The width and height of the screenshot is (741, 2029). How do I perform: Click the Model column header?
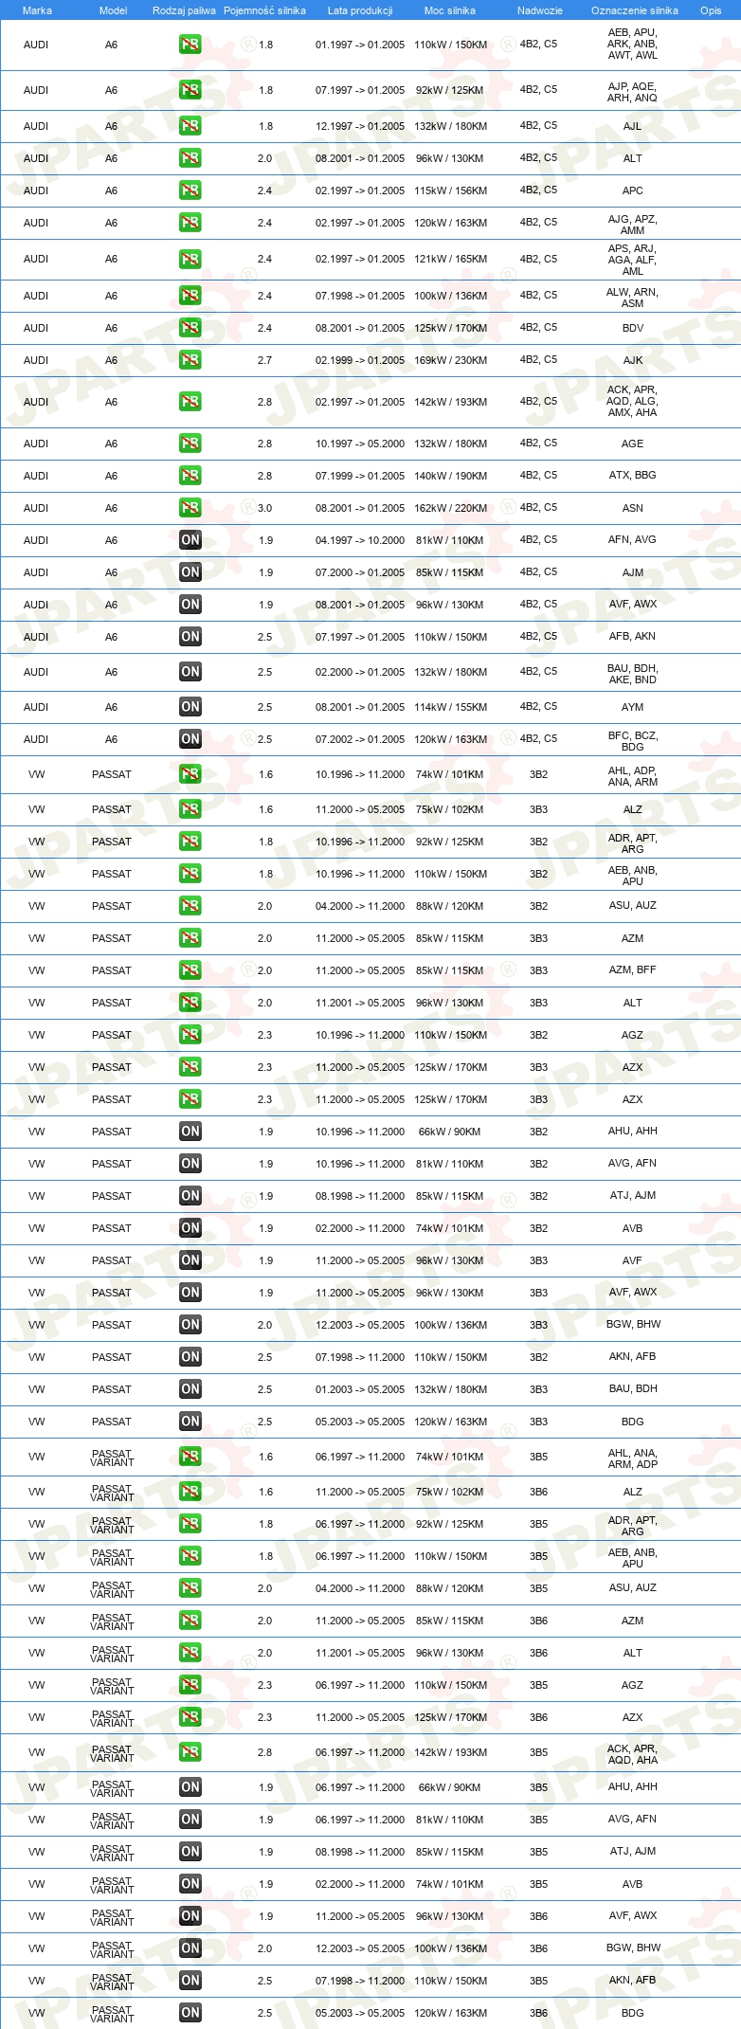(x=113, y=10)
